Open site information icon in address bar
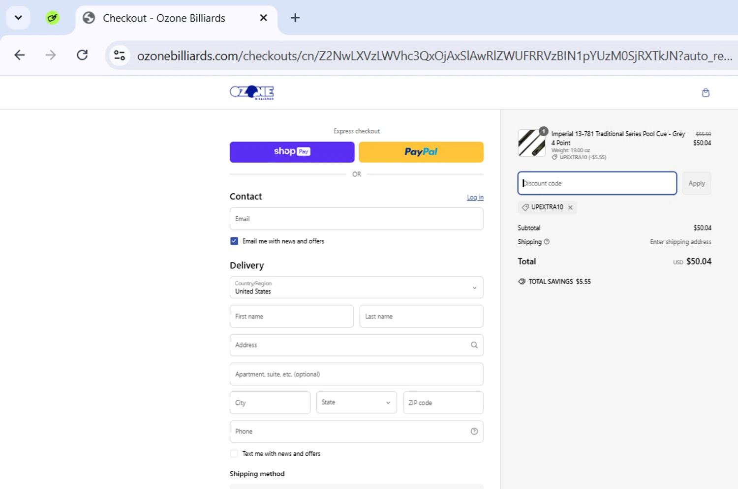This screenshot has height=489, width=738. (x=120, y=56)
